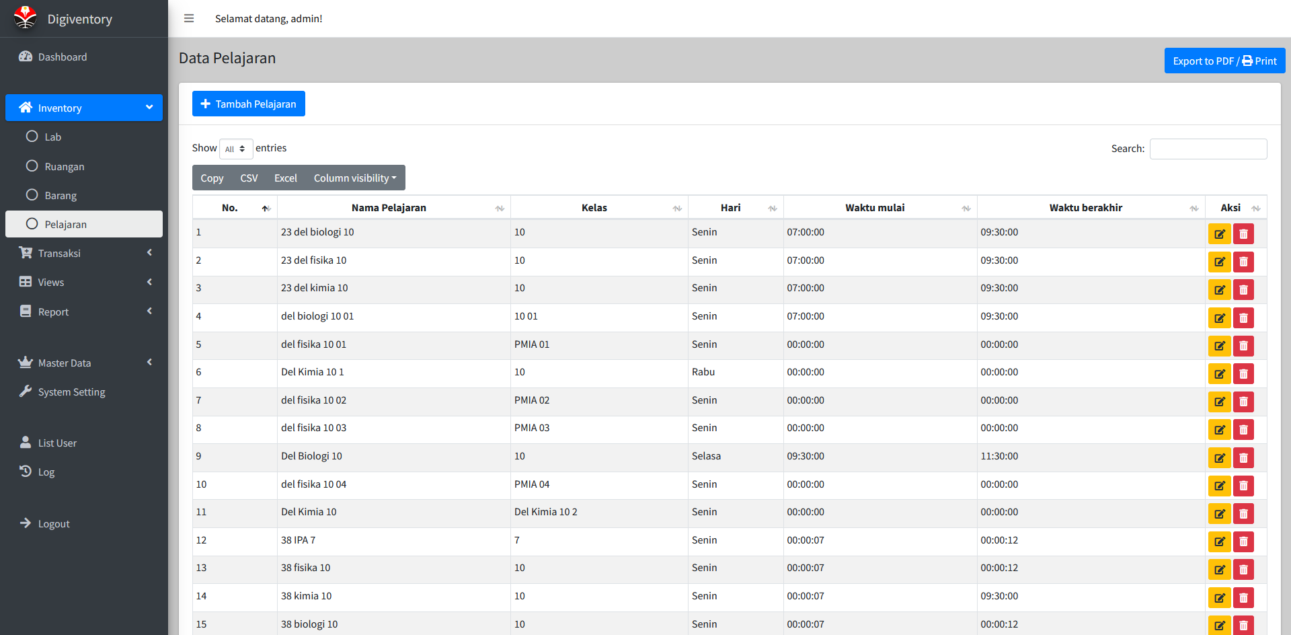Click edit icon for 23 del biologi 10
This screenshot has width=1291, height=635.
coord(1219,234)
